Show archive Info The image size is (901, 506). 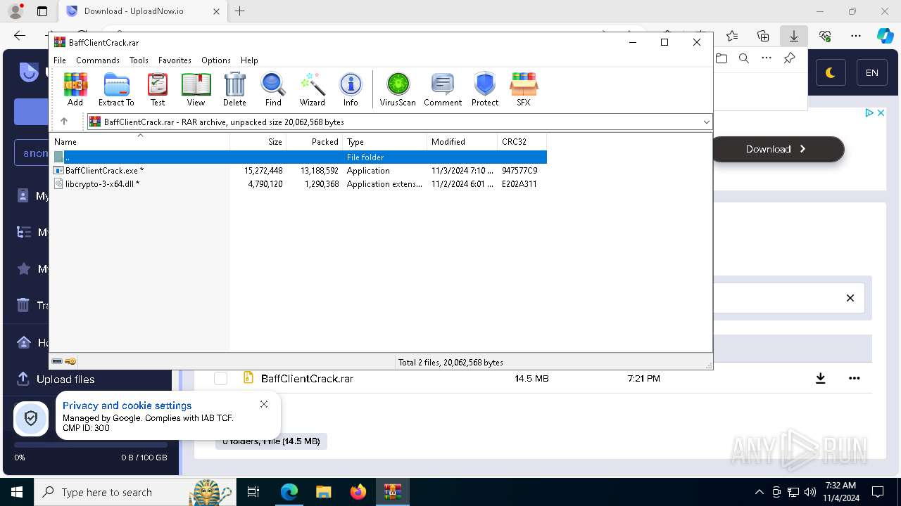(351, 89)
